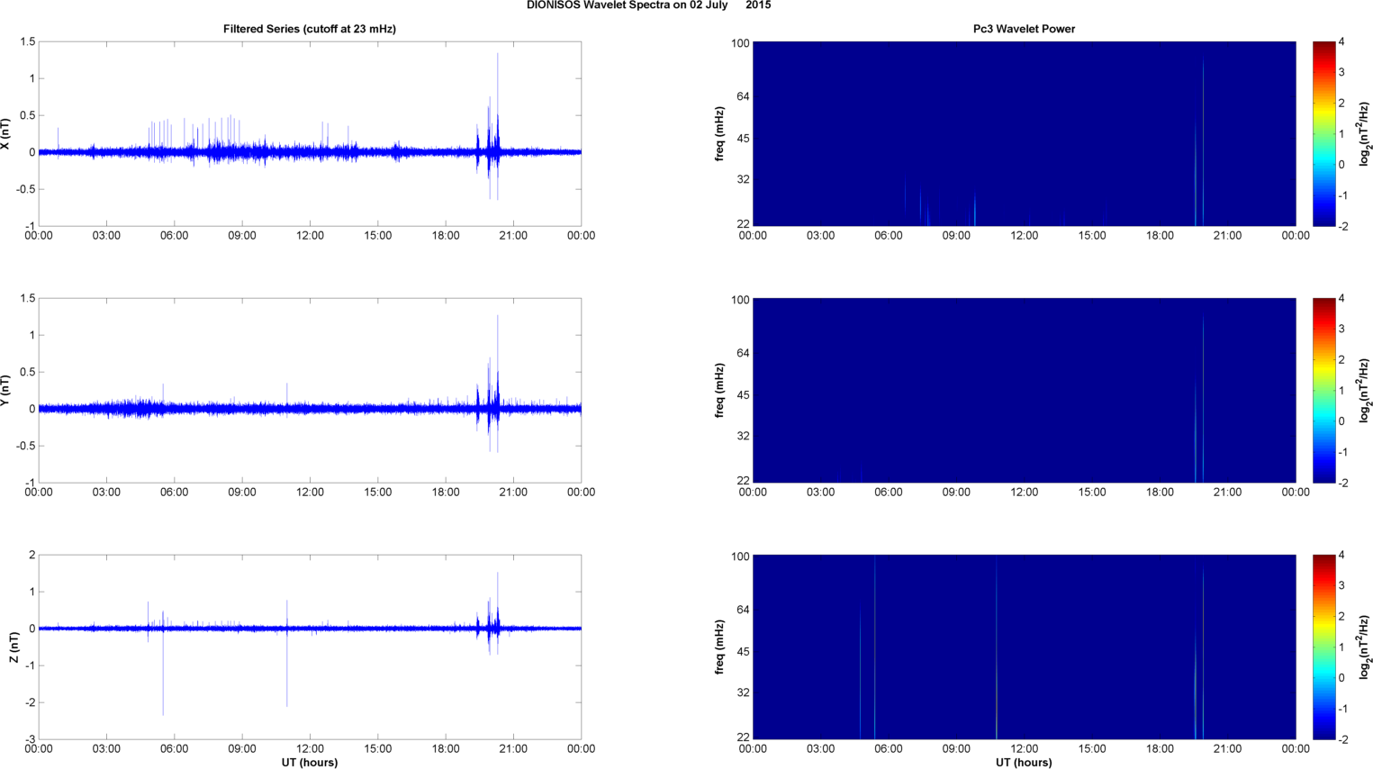Click Z series negative spike near 11:00
Viewport: 1373px width, 769px height.
(x=287, y=666)
